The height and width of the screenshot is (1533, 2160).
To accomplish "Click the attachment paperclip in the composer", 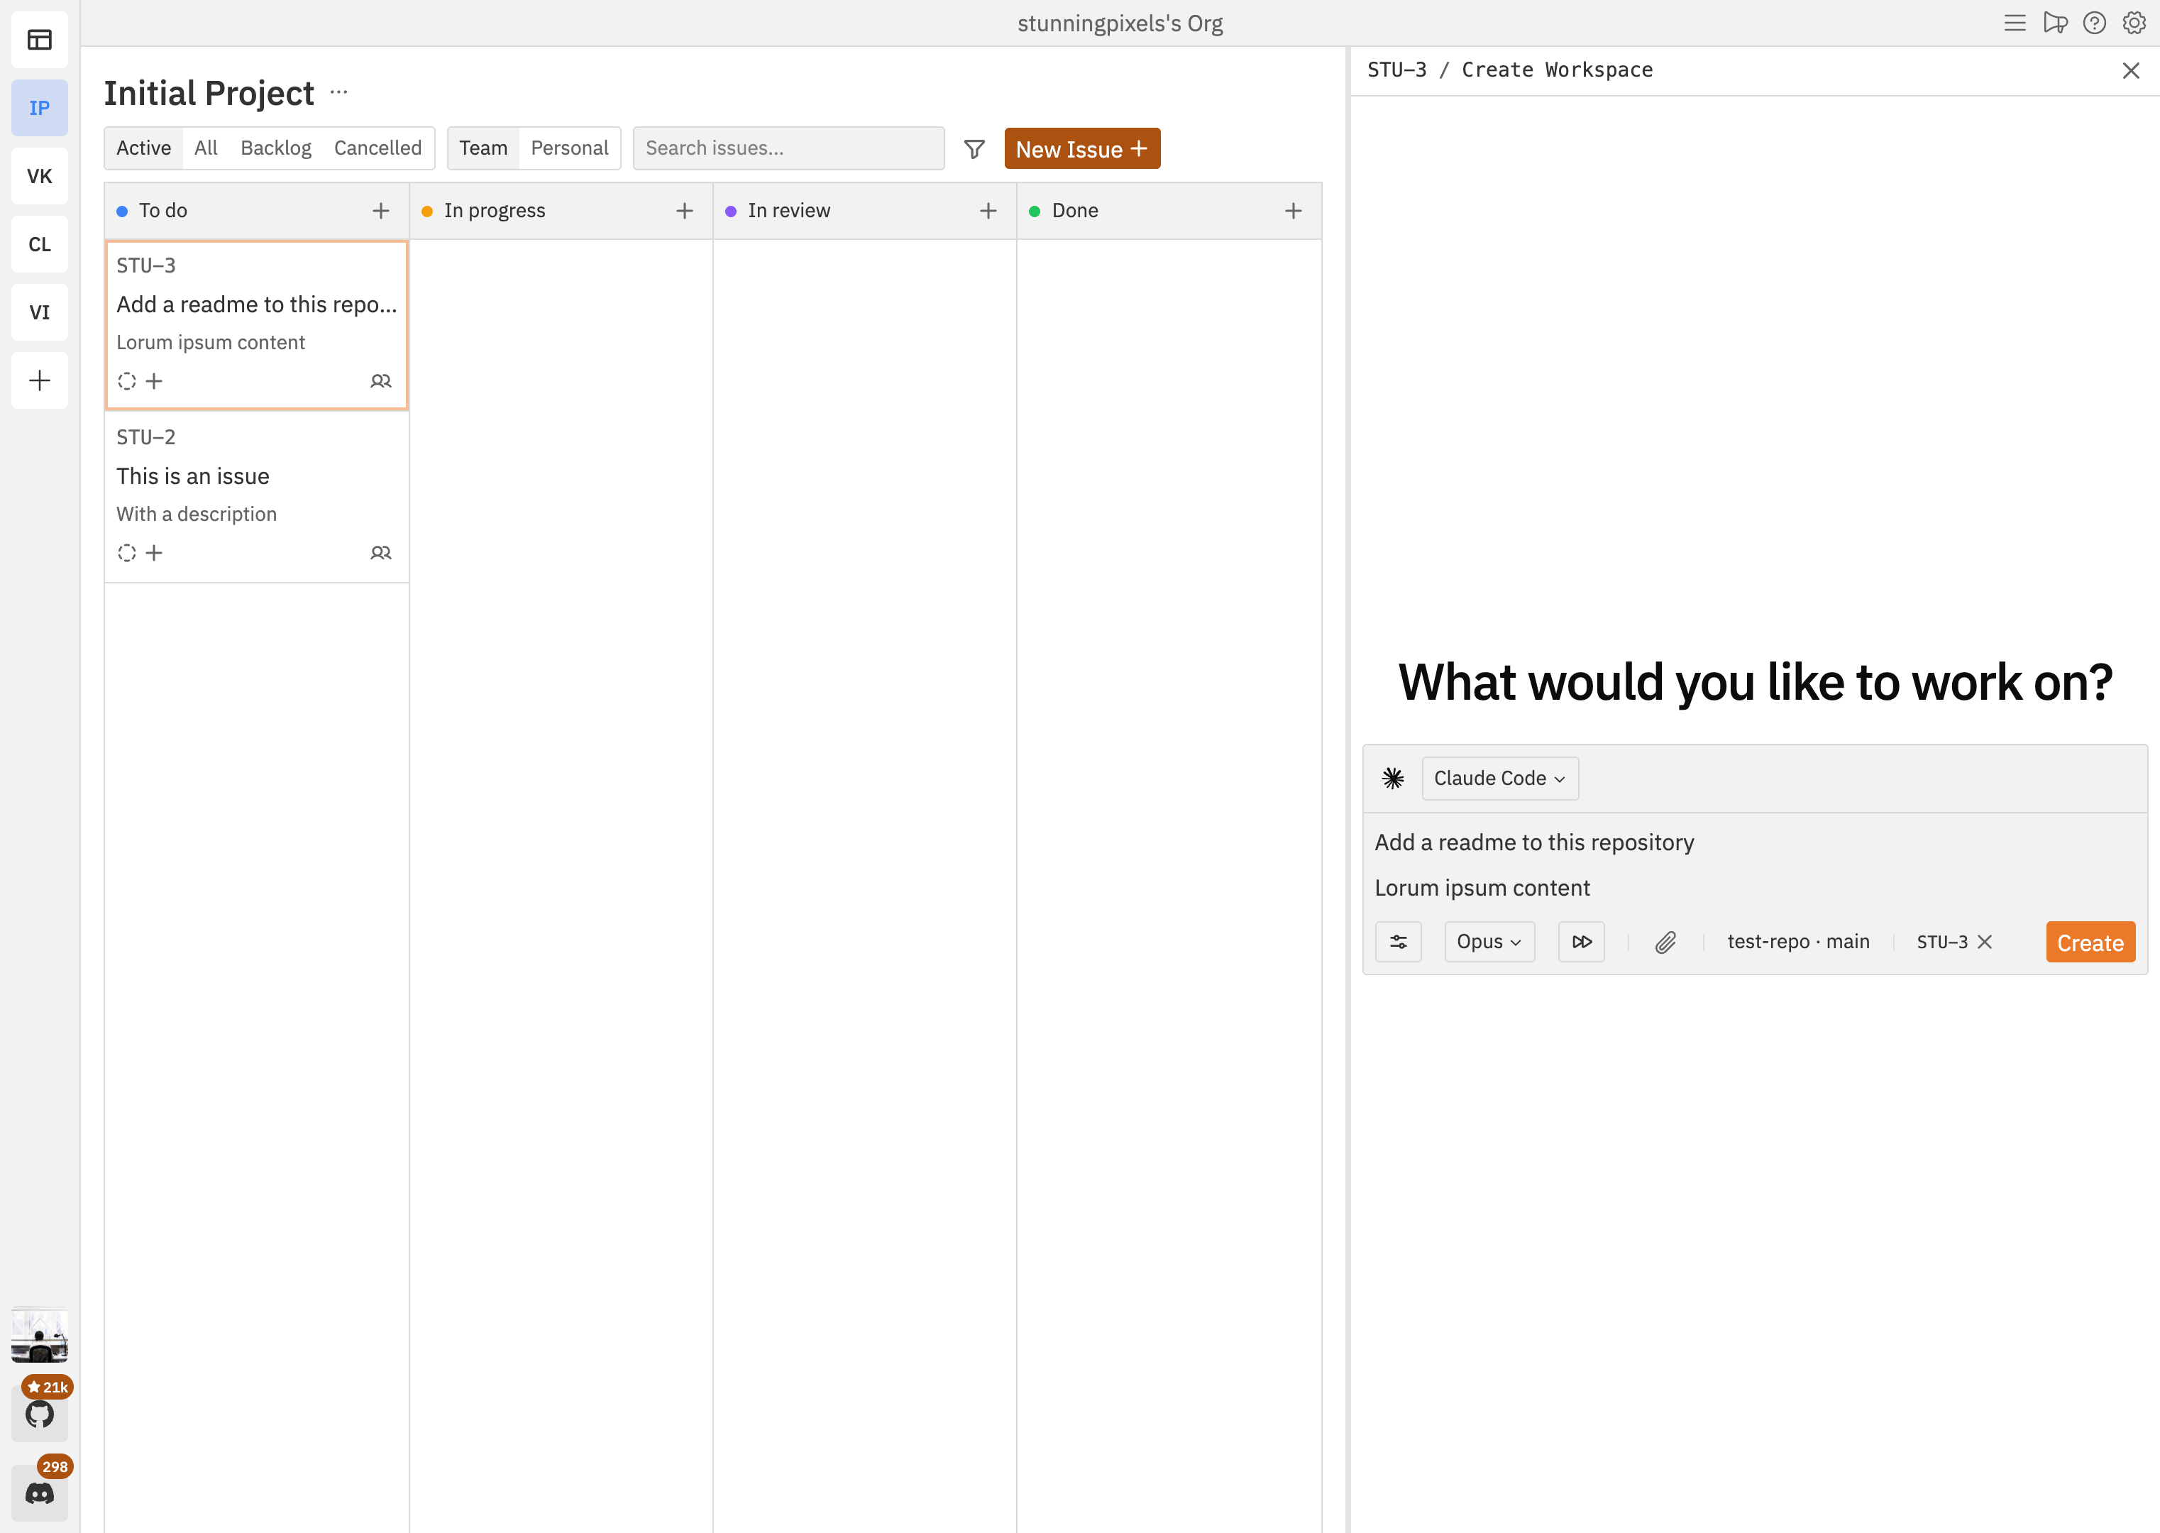I will [1665, 941].
